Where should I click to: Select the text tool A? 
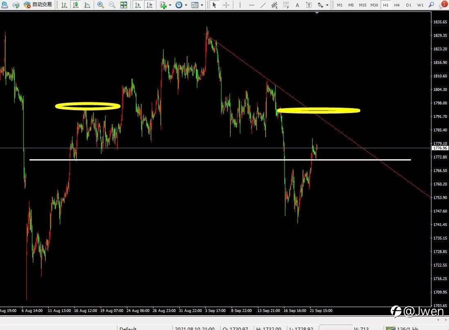pos(297,5)
